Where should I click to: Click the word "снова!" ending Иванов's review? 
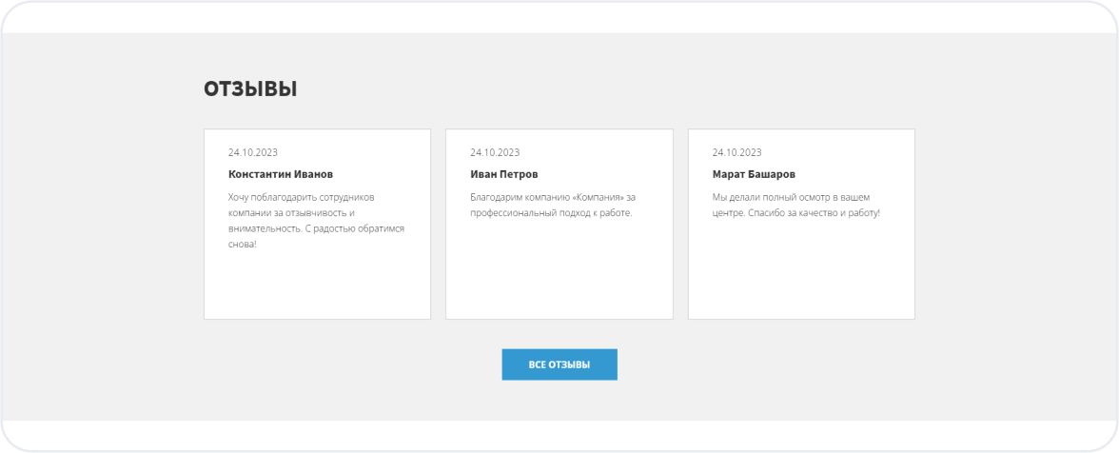243,245
